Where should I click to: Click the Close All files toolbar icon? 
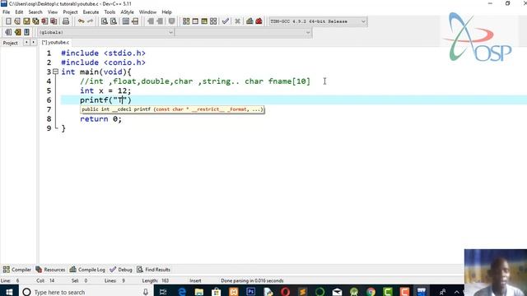point(54,21)
